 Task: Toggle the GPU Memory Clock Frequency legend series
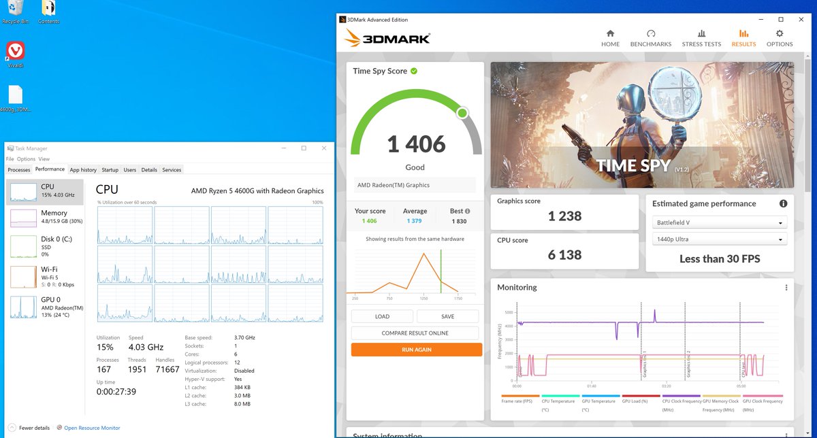[x=722, y=403]
